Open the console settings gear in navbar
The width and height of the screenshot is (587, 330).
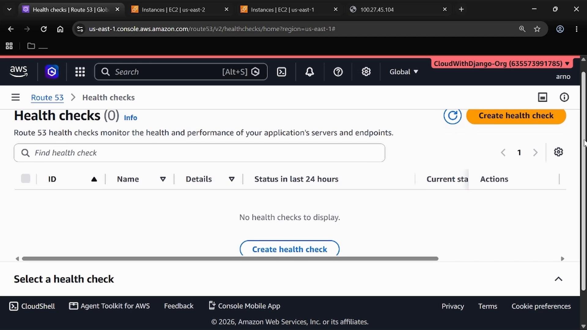pos(366,72)
